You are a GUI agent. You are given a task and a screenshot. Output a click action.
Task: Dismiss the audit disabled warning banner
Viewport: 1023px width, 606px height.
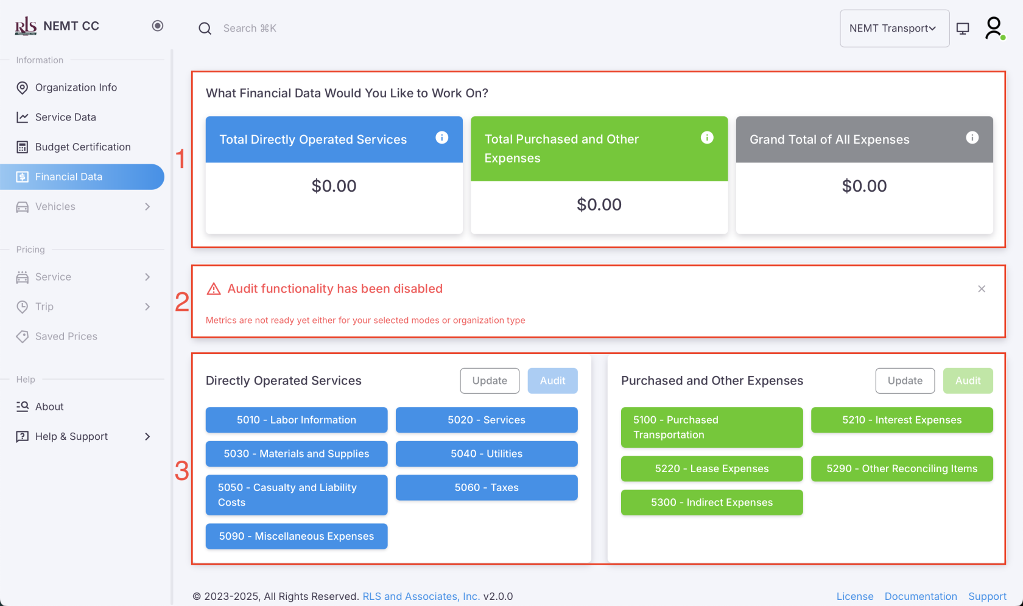[x=982, y=289]
